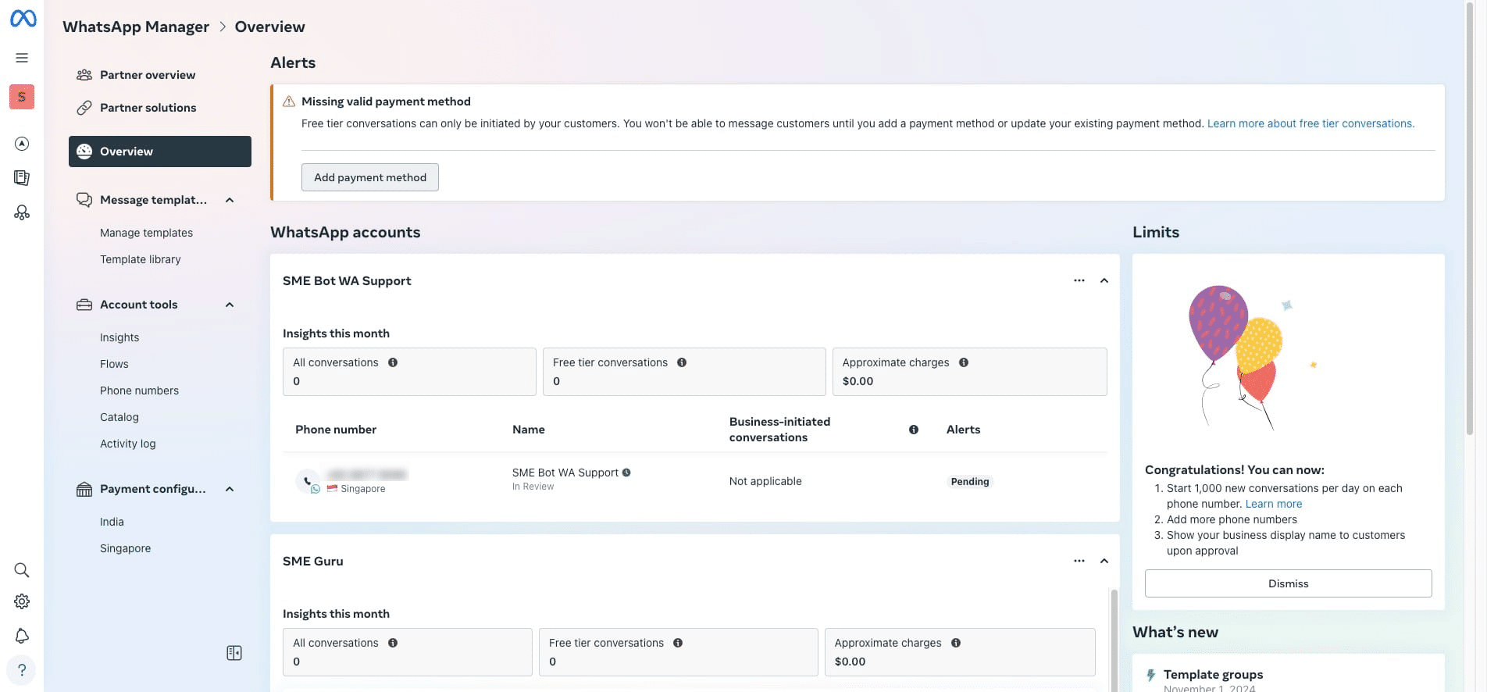The width and height of the screenshot is (1487, 692).
Task: Open India payment configuration
Action: coord(112,522)
